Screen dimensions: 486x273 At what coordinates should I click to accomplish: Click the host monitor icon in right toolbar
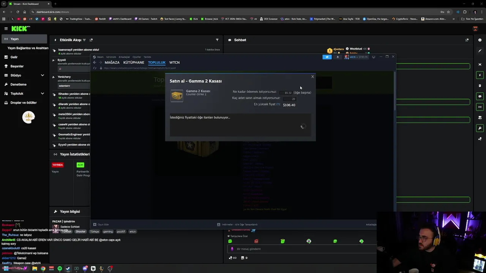pos(480,118)
